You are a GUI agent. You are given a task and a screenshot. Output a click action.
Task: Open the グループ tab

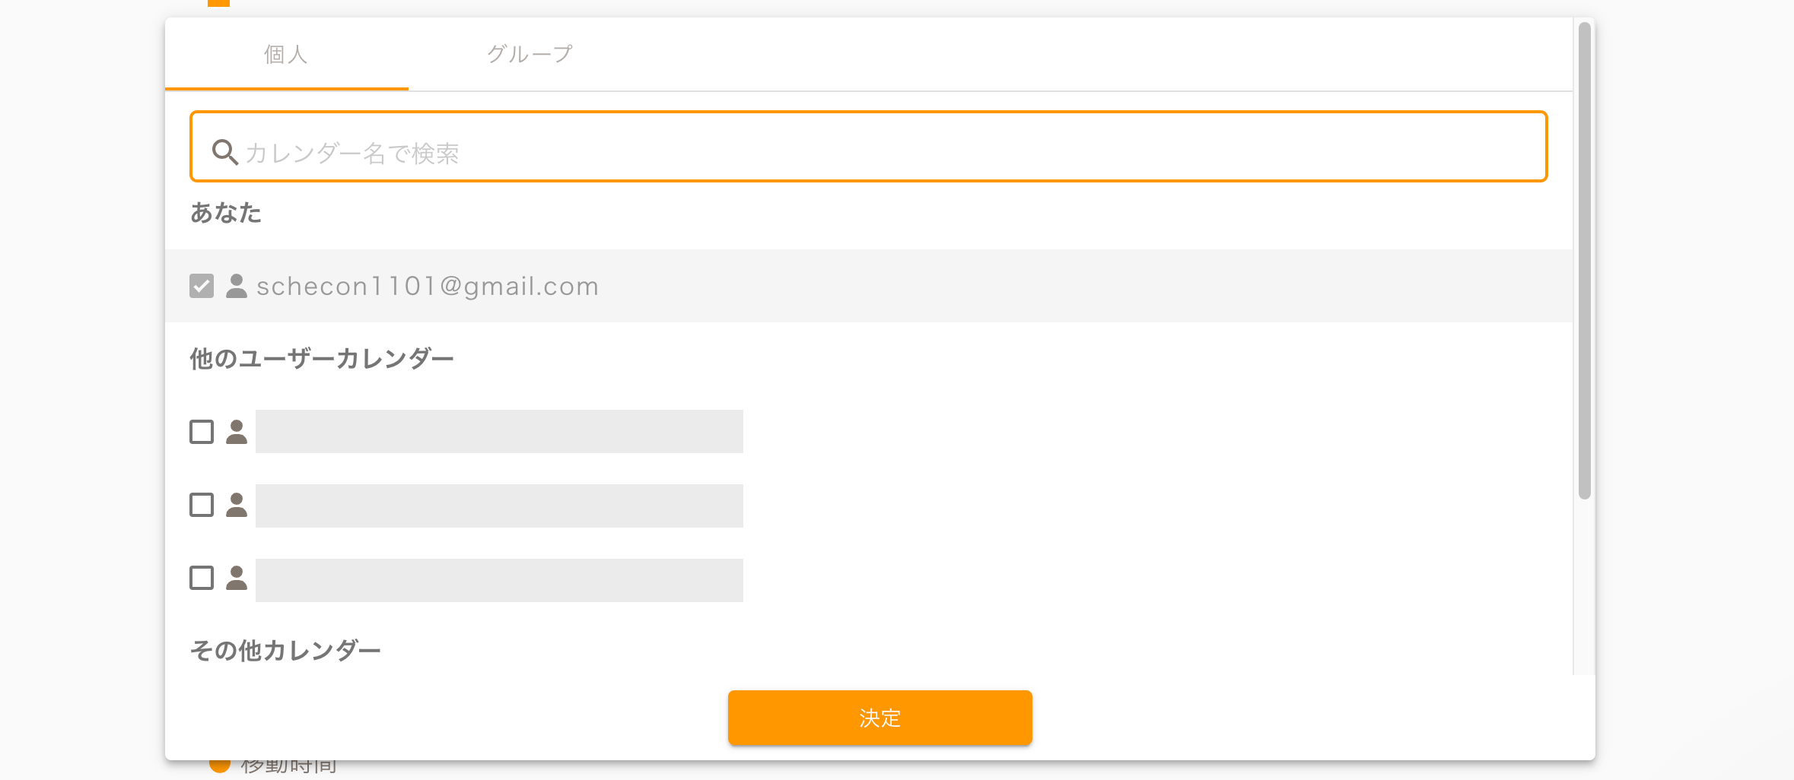pos(530,55)
